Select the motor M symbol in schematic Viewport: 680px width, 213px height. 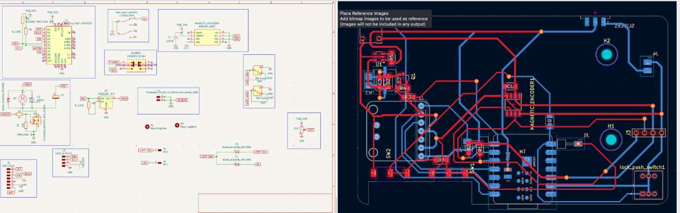click(x=23, y=99)
